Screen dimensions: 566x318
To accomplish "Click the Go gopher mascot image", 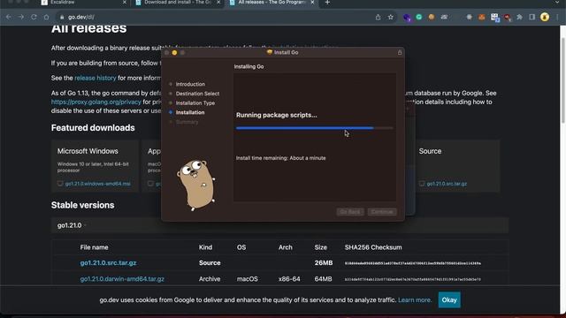I will click(x=195, y=185).
